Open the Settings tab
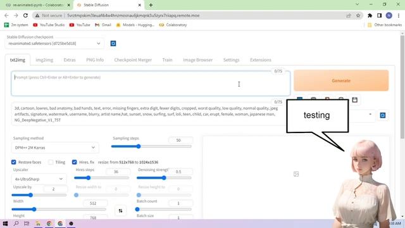The image size is (405, 228). coord(231,60)
